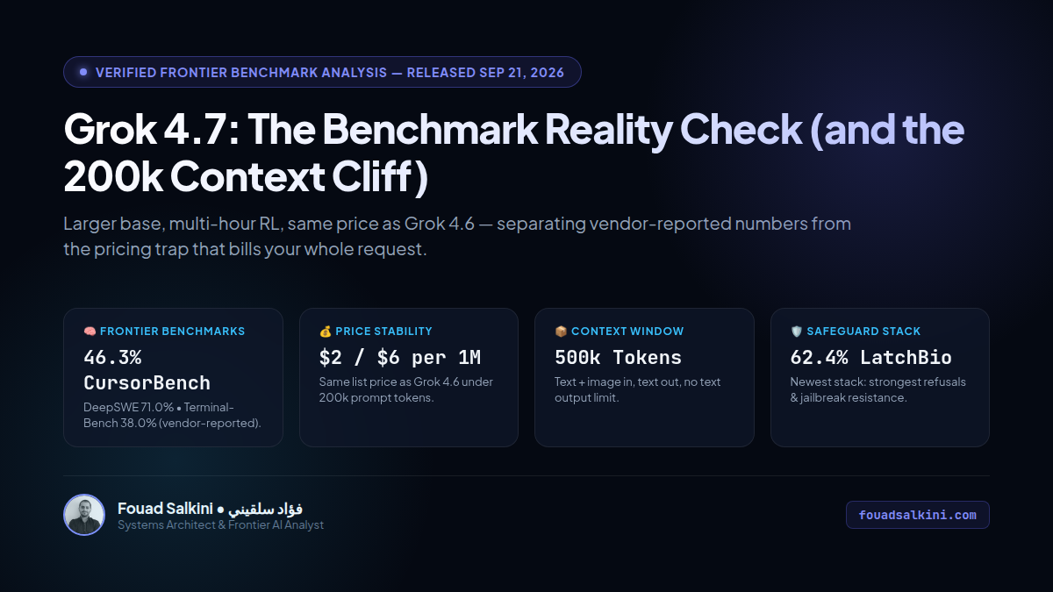Viewport: 1053px width, 592px height.
Task: Click the subtitle starting "Larger base, multi-hour RL"
Action: (457, 236)
